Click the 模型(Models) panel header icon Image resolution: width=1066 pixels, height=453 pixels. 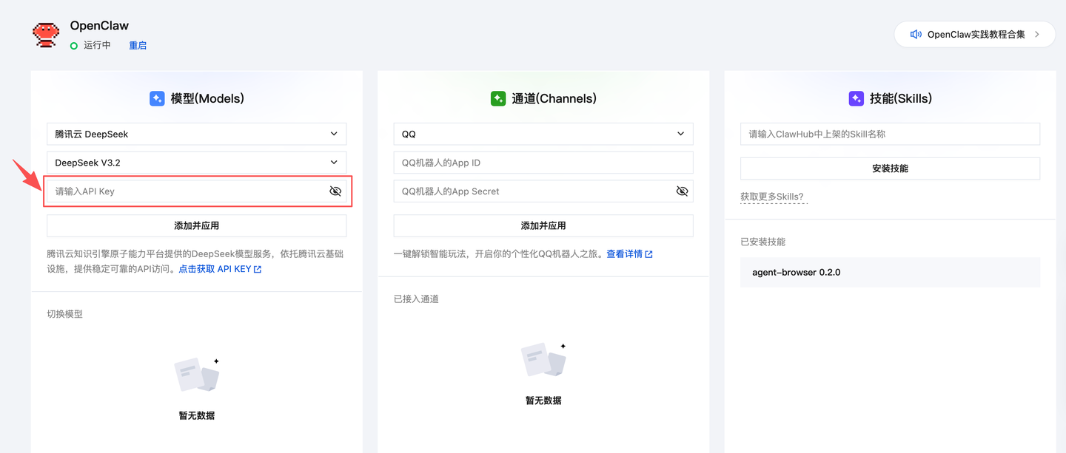click(157, 98)
